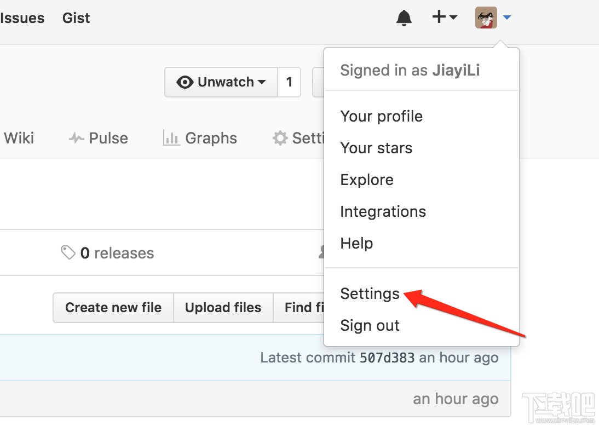Click the Pulse activity icon

pos(77,138)
